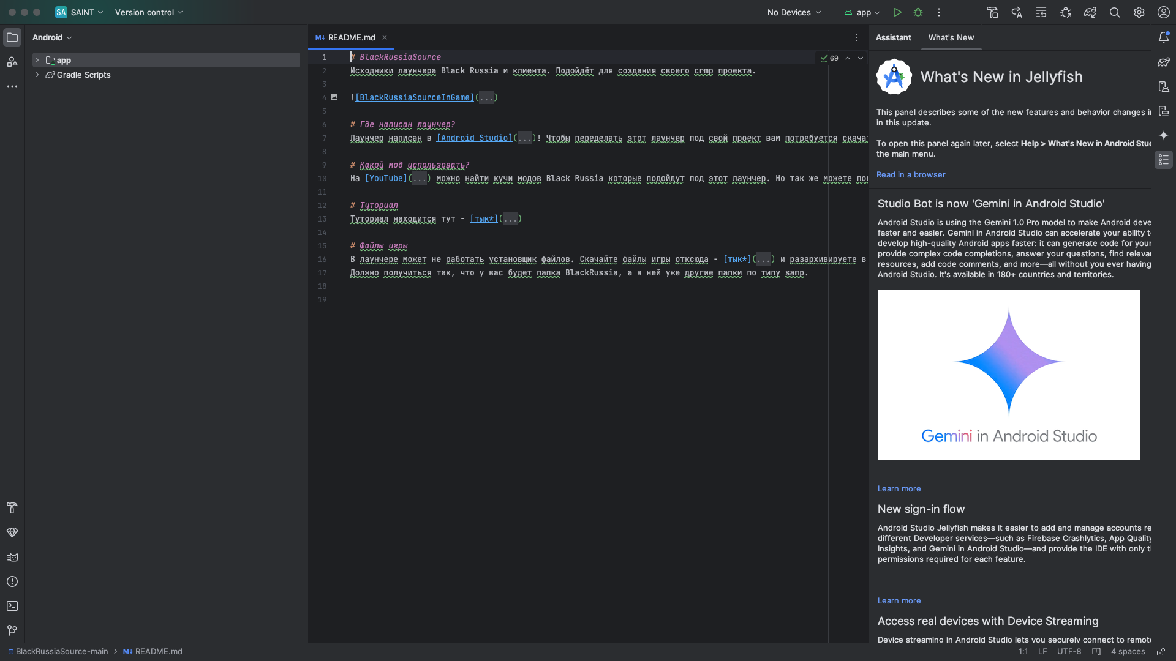Expand the app folder tree item
Image resolution: width=1176 pixels, height=661 pixels.
tap(37, 61)
